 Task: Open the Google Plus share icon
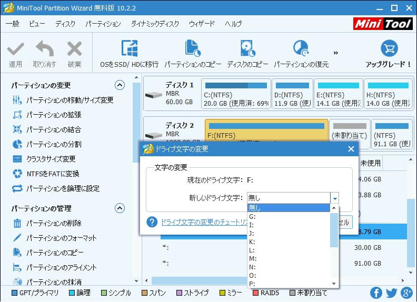click(x=406, y=293)
